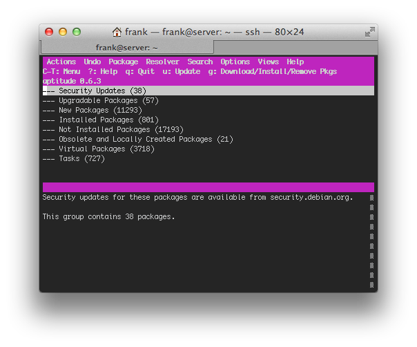Open the Views menu

(268, 62)
